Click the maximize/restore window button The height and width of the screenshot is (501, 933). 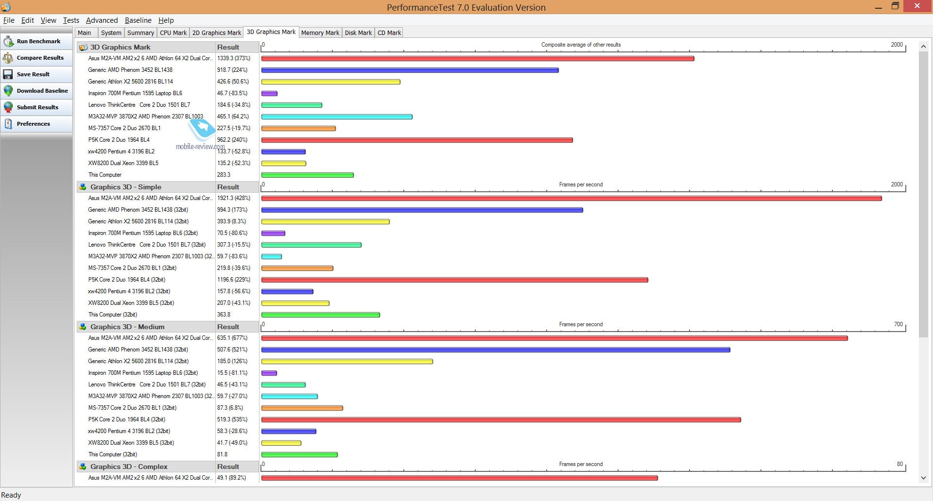point(895,6)
